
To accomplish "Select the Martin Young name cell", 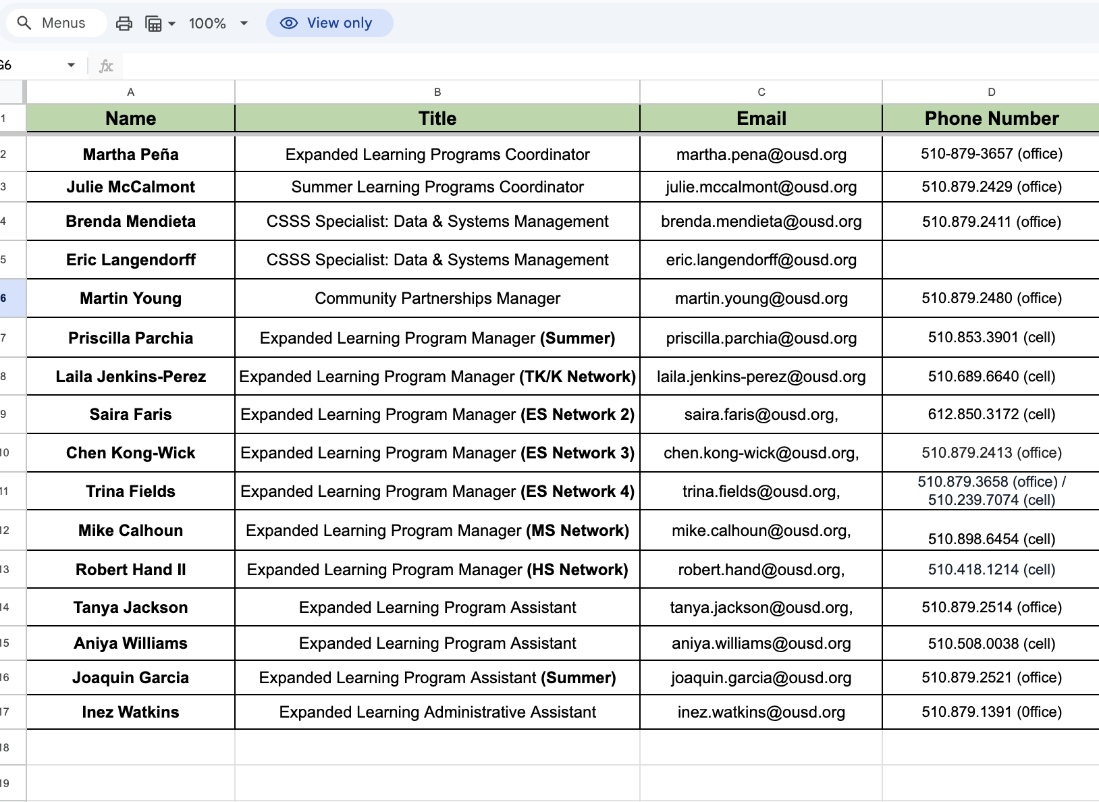I will click(x=131, y=298).
